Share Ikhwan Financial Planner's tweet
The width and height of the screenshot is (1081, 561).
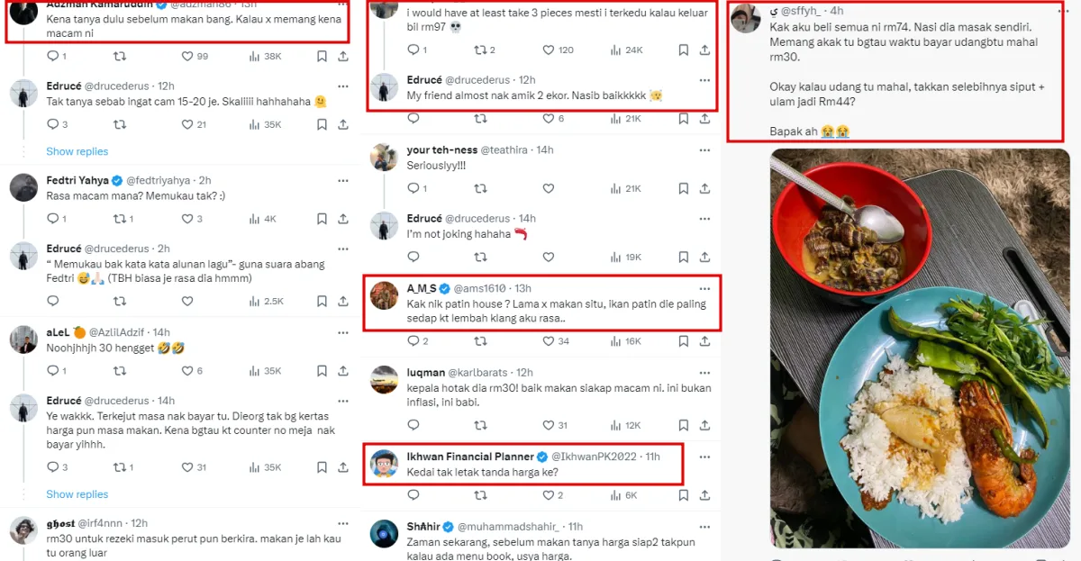click(x=704, y=495)
